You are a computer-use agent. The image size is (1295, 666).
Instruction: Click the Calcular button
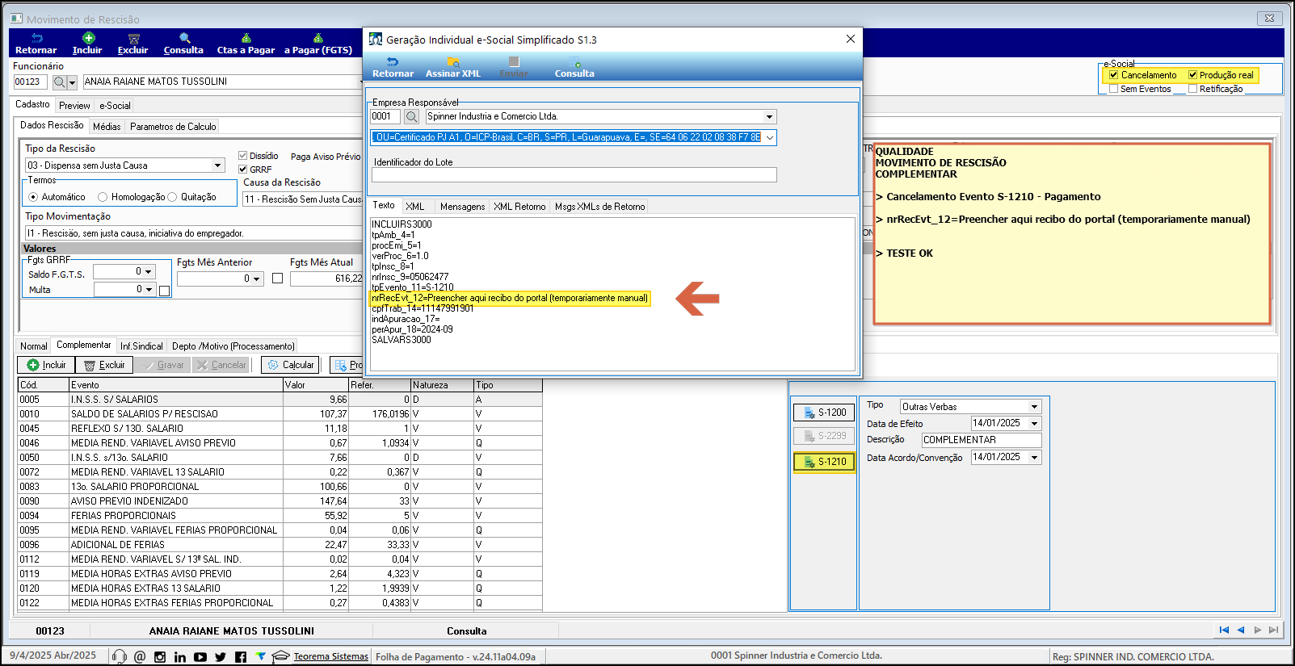[290, 365]
